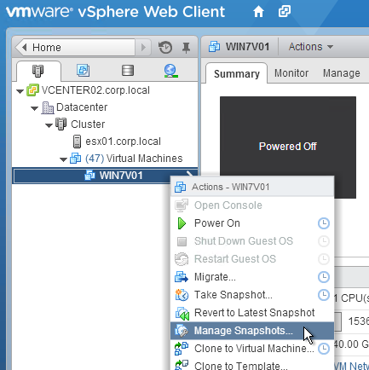Click the Take Snapshot icon

coord(182,295)
